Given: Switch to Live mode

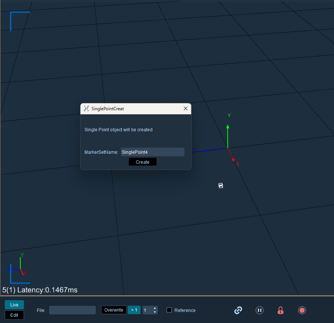Looking at the screenshot, I should [14, 305].
